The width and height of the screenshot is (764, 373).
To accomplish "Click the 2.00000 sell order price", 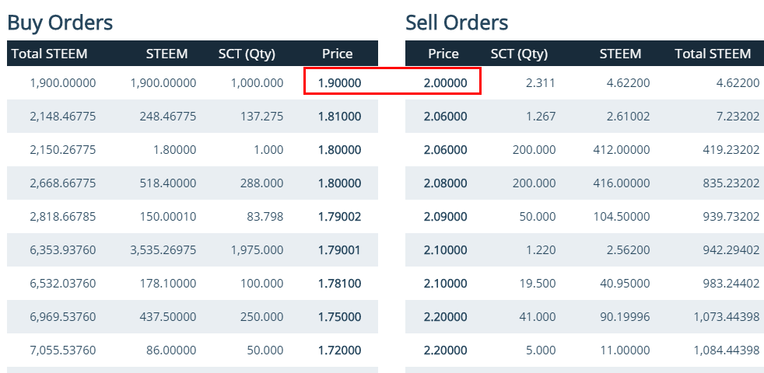I will coord(445,83).
